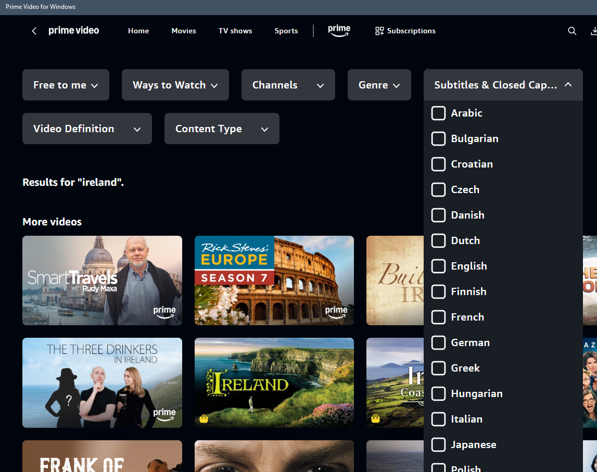The image size is (597, 472).
Task: Check the Greek subtitle option
Action: pos(438,368)
